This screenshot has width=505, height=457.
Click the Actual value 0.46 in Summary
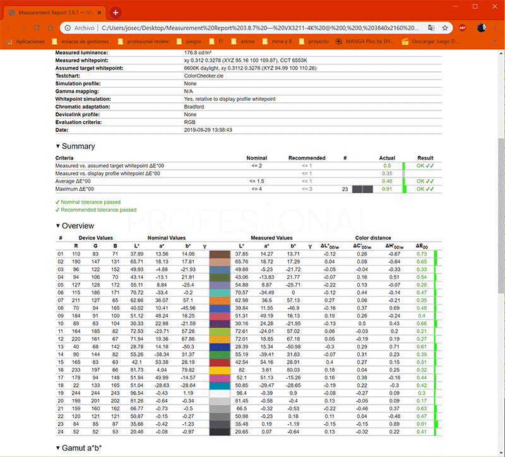pos(387,181)
